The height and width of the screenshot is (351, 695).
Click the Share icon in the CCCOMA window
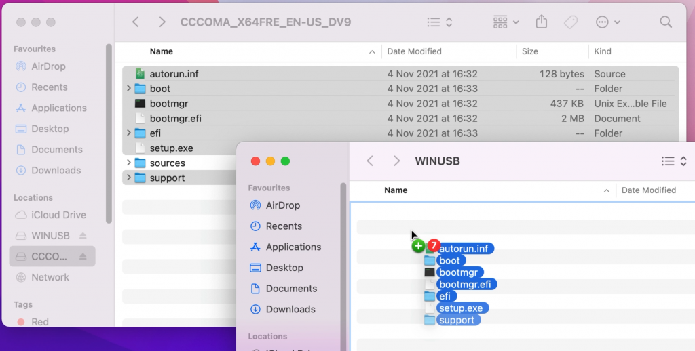(541, 22)
